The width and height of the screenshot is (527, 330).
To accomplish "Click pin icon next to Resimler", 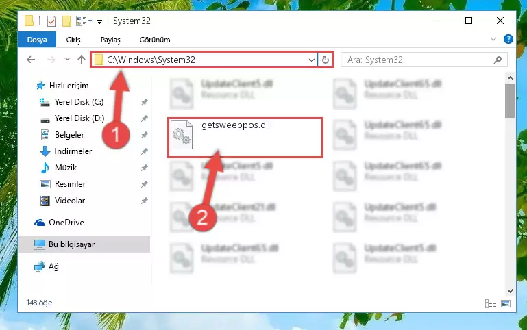I will click(x=144, y=184).
